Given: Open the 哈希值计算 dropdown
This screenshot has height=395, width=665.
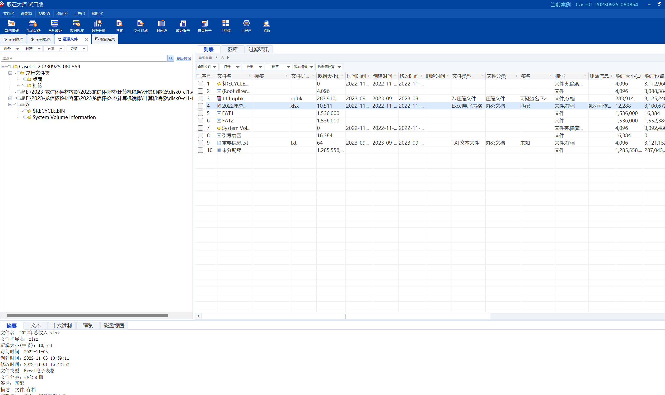Looking at the screenshot, I should 329,67.
